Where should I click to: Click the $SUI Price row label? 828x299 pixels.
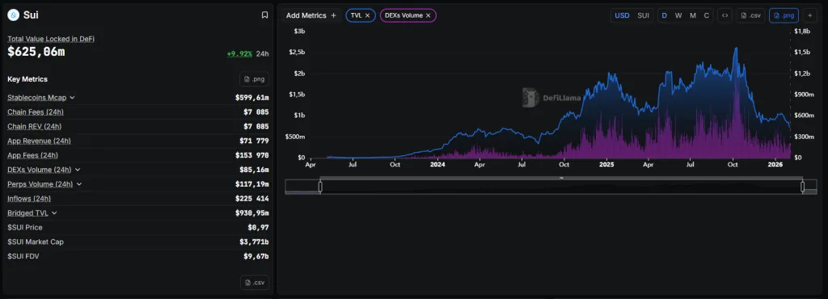pyautogui.click(x=25, y=227)
